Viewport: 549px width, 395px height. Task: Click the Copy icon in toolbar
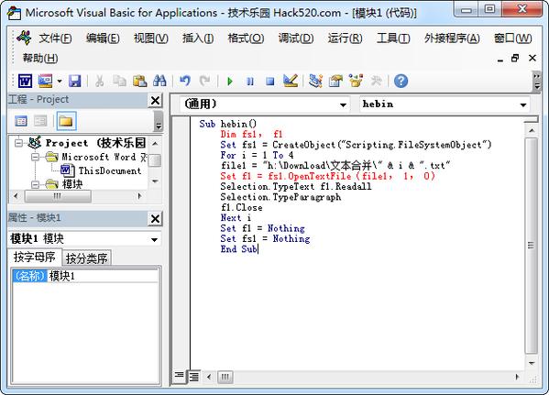(x=119, y=82)
